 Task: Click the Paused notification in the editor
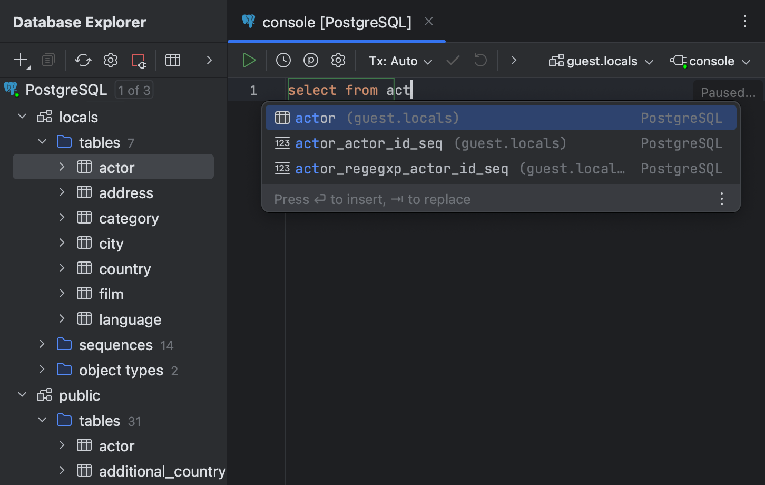(729, 92)
